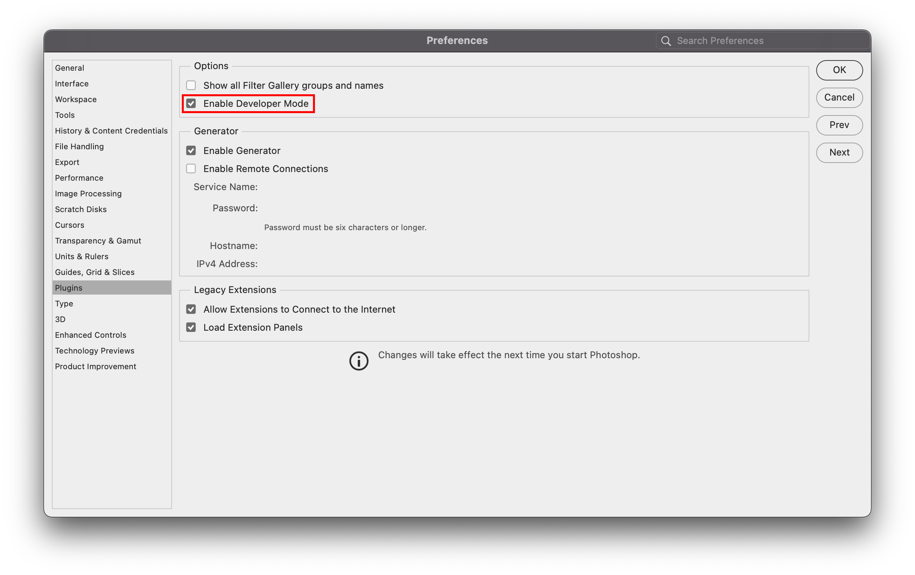The height and width of the screenshot is (575, 915).
Task: Open the General preferences category
Action: (70, 68)
